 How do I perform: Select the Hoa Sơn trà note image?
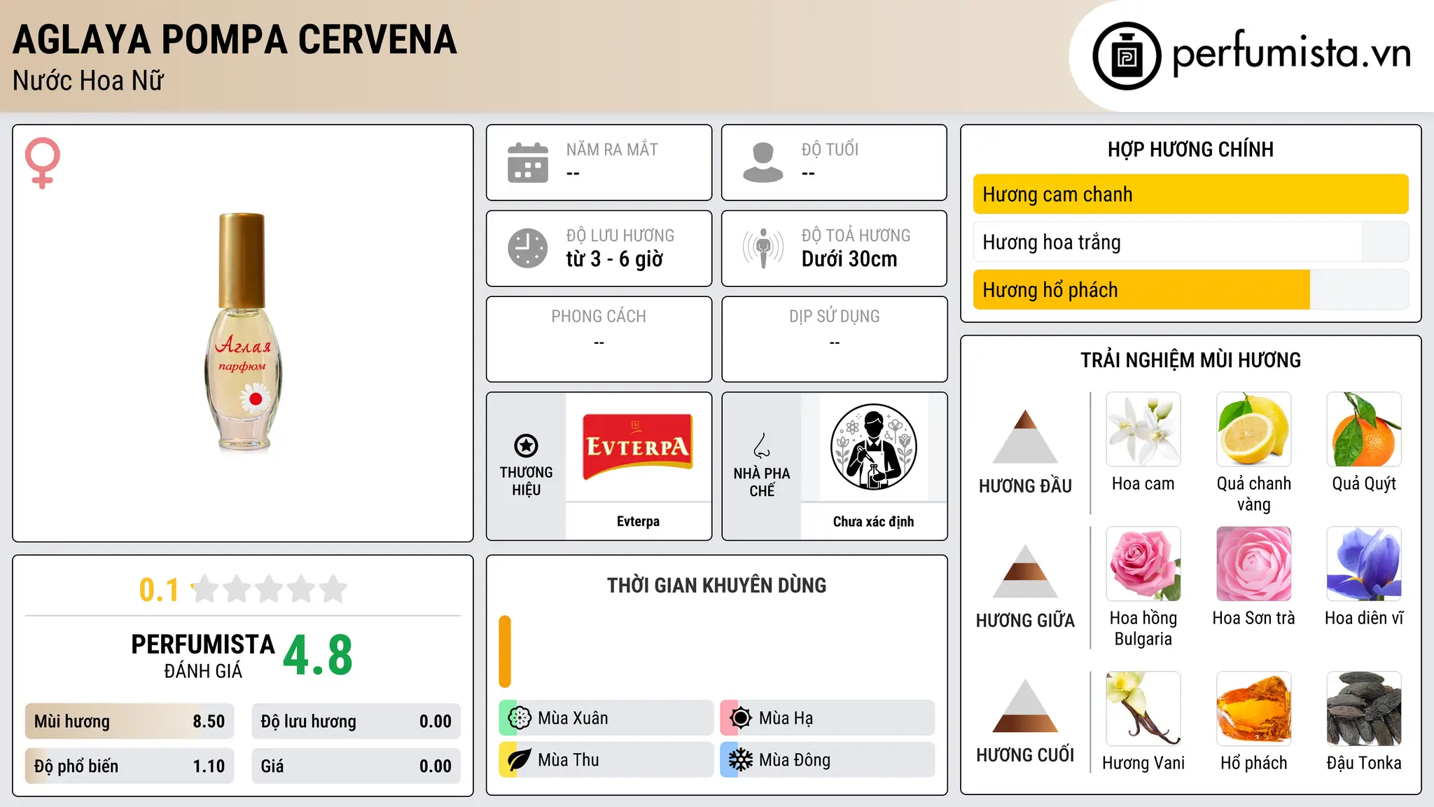click(x=1253, y=564)
